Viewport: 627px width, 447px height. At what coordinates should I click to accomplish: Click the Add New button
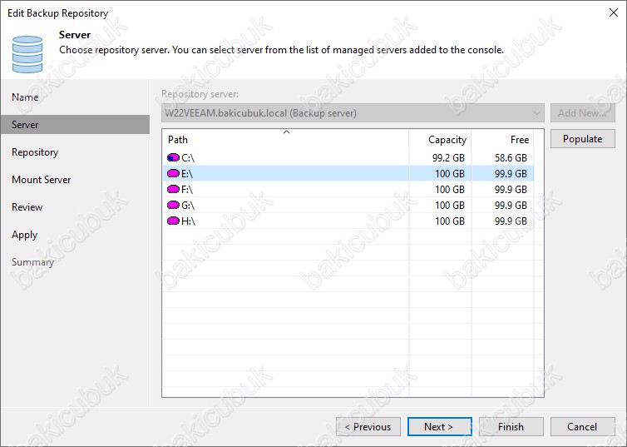(583, 113)
